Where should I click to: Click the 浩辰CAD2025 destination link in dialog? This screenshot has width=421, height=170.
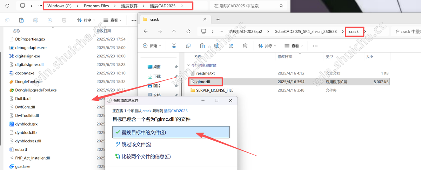pos(175,111)
